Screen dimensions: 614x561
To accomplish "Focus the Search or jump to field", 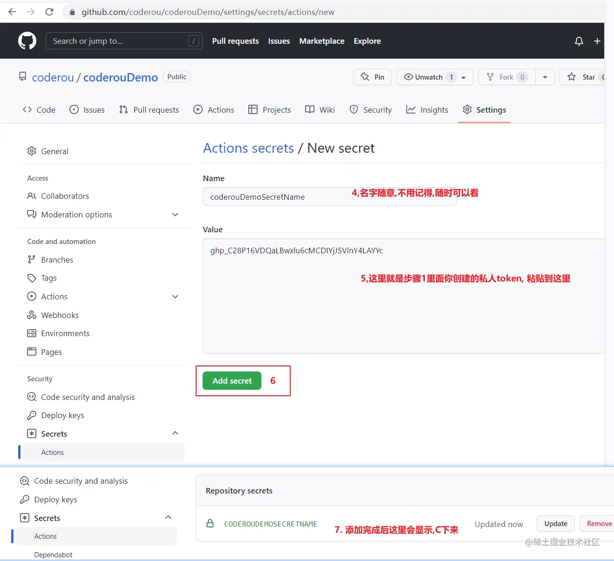I will pos(124,41).
